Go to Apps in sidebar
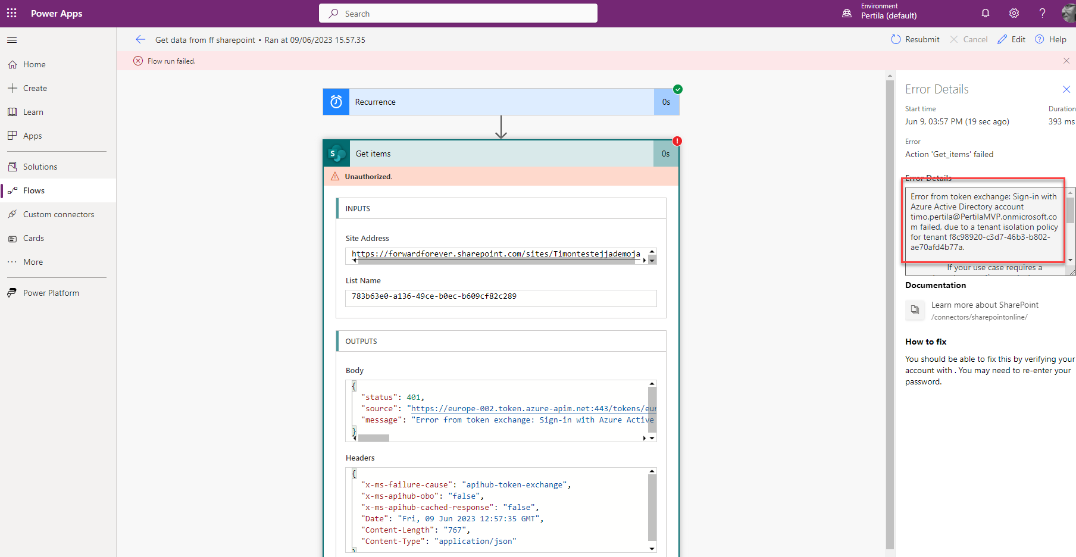The height and width of the screenshot is (557, 1076). point(58,136)
